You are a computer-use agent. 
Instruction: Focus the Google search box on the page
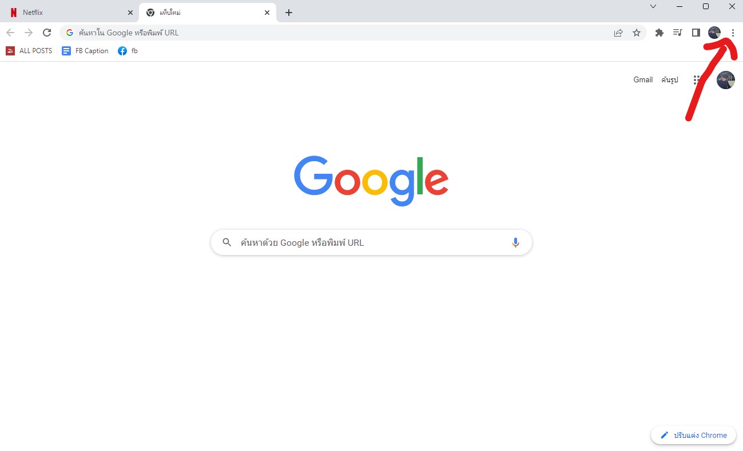pos(371,242)
